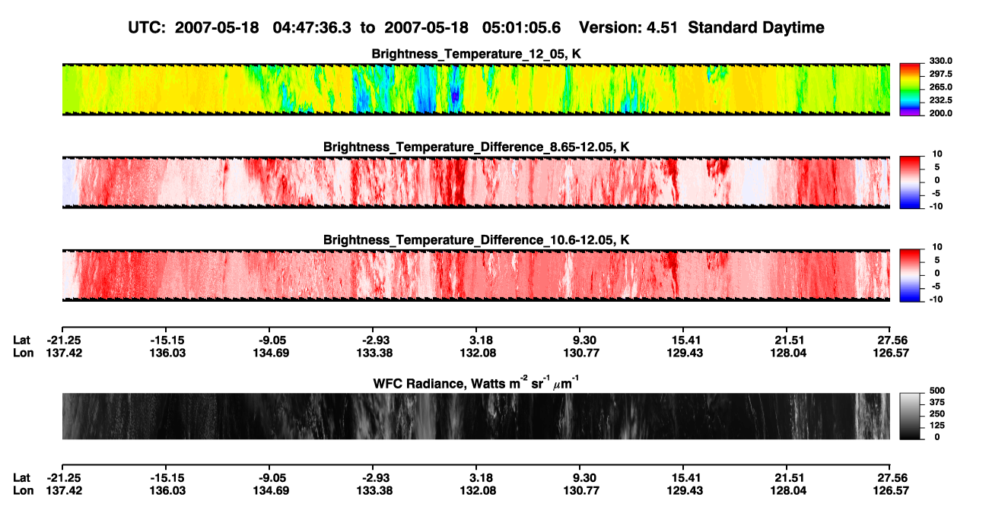The width and height of the screenshot is (989, 507).
Task: Click the grayscale WFC Radiance image strip
Action: [476, 416]
